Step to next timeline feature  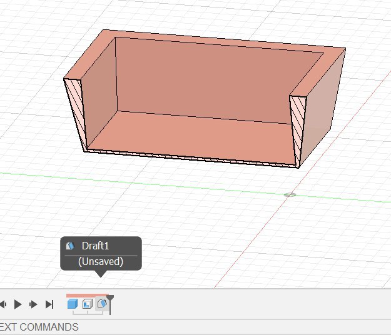click(x=33, y=304)
